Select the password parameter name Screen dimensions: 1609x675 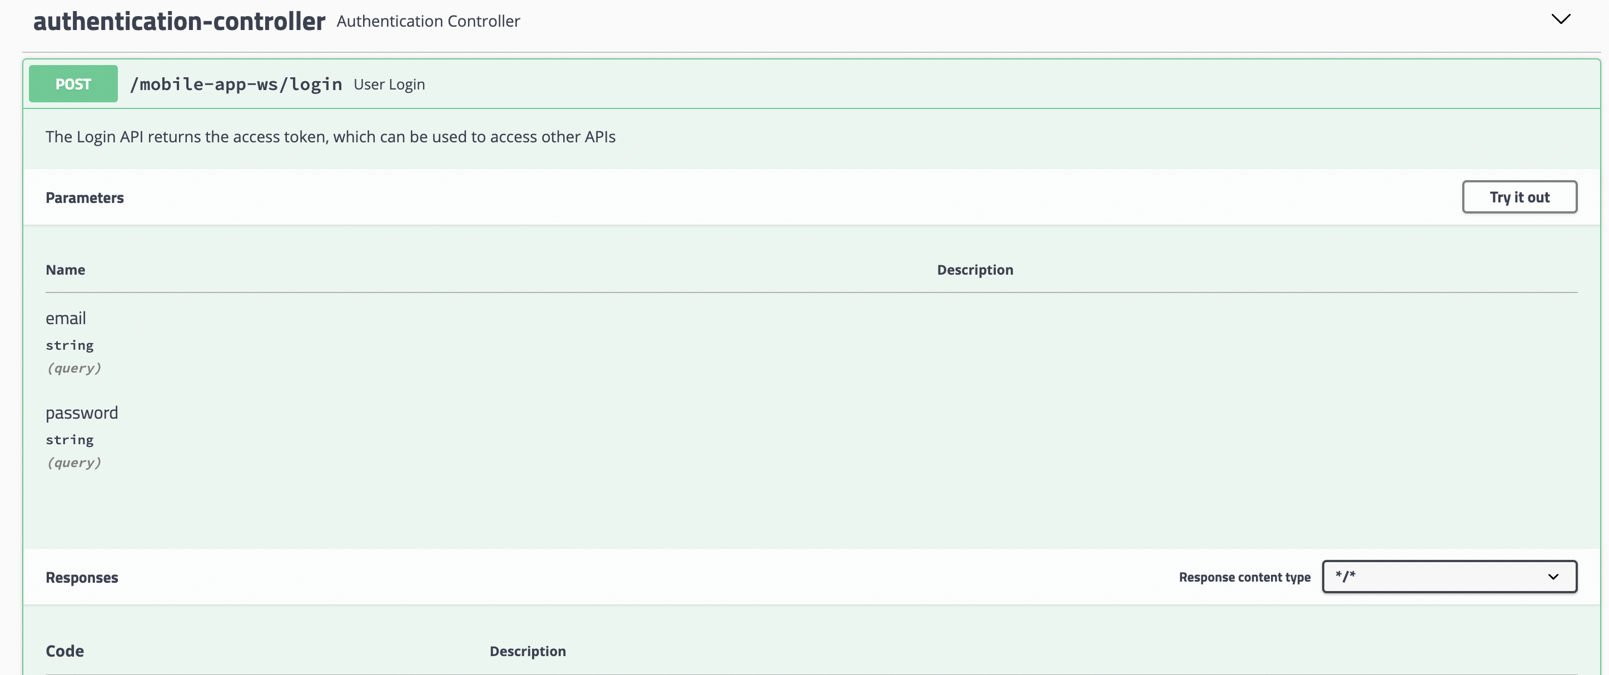pos(82,413)
